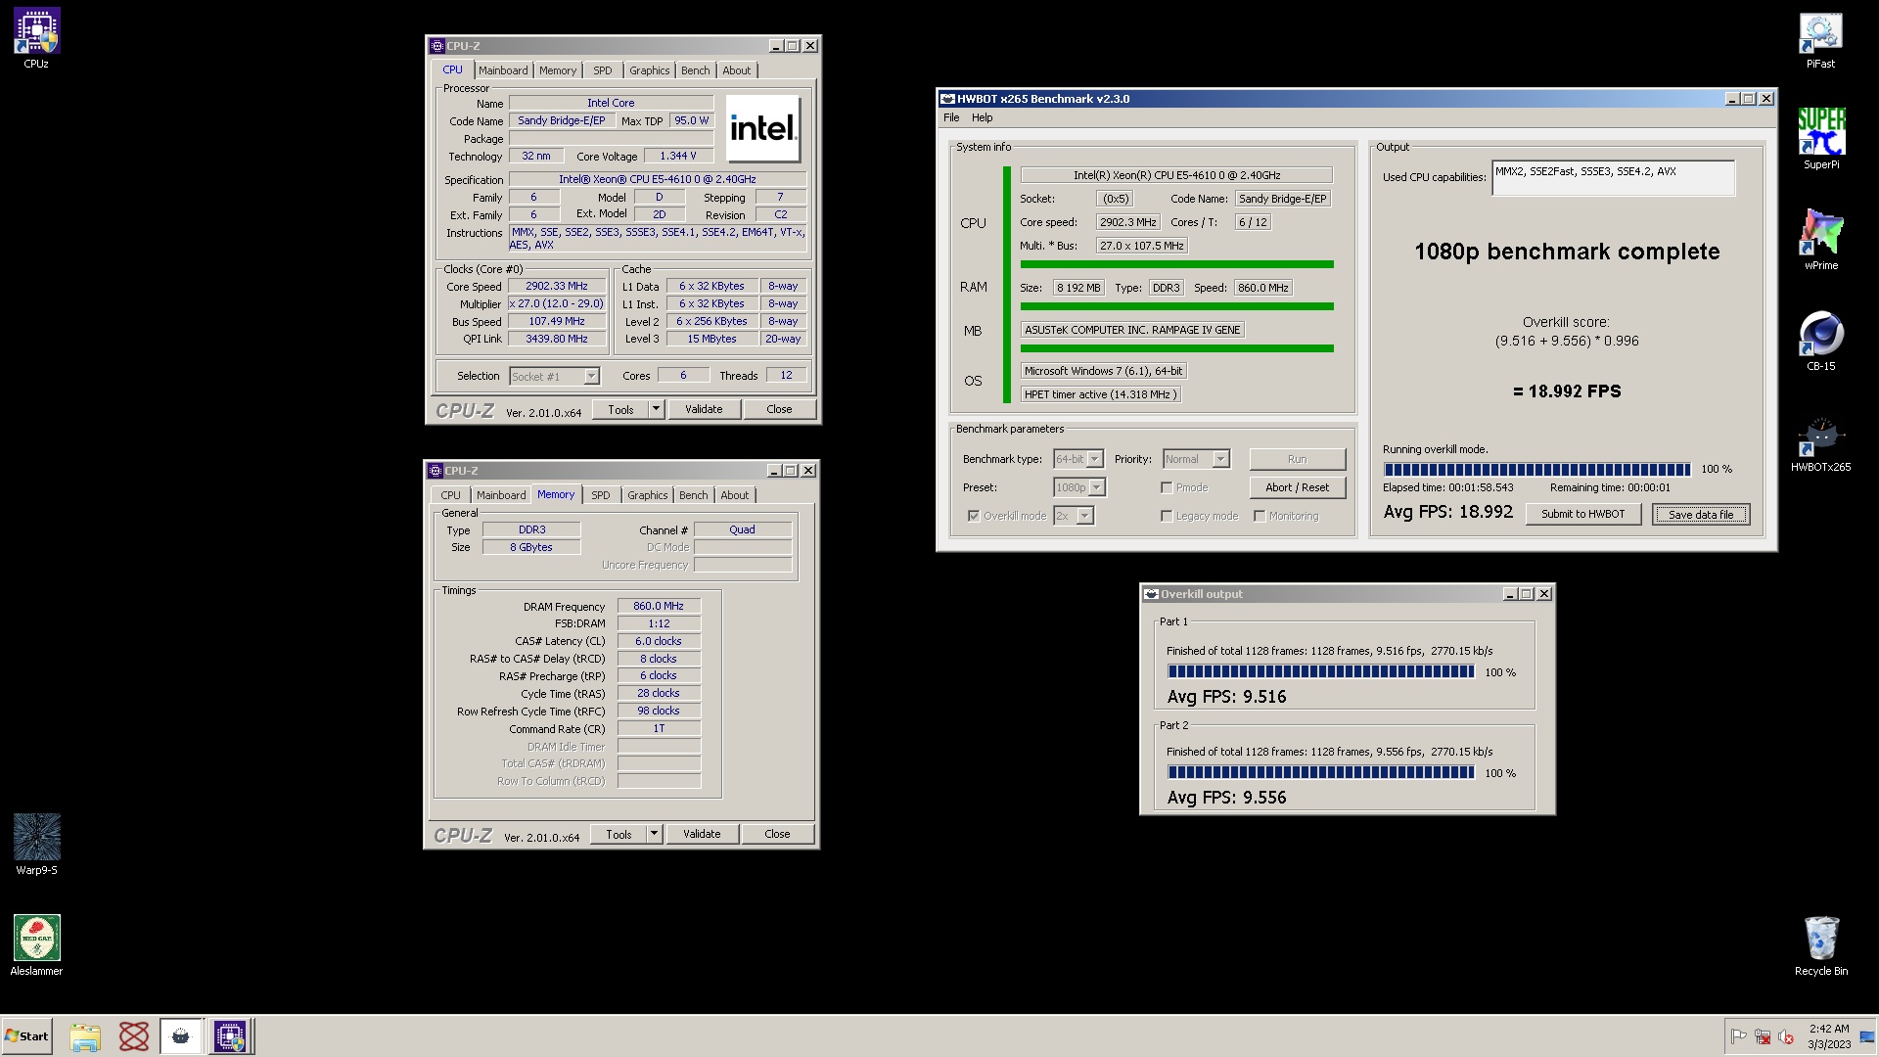Open Tools dropdown arrow in upper CPU-Z
Viewport: 1879px width, 1057px height.
click(656, 409)
